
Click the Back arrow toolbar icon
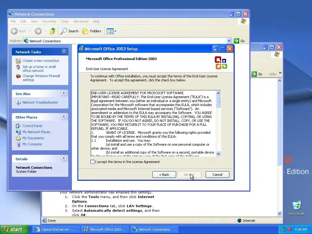14,31
